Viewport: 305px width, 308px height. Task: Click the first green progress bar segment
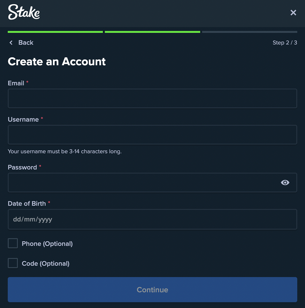[x=55, y=32]
